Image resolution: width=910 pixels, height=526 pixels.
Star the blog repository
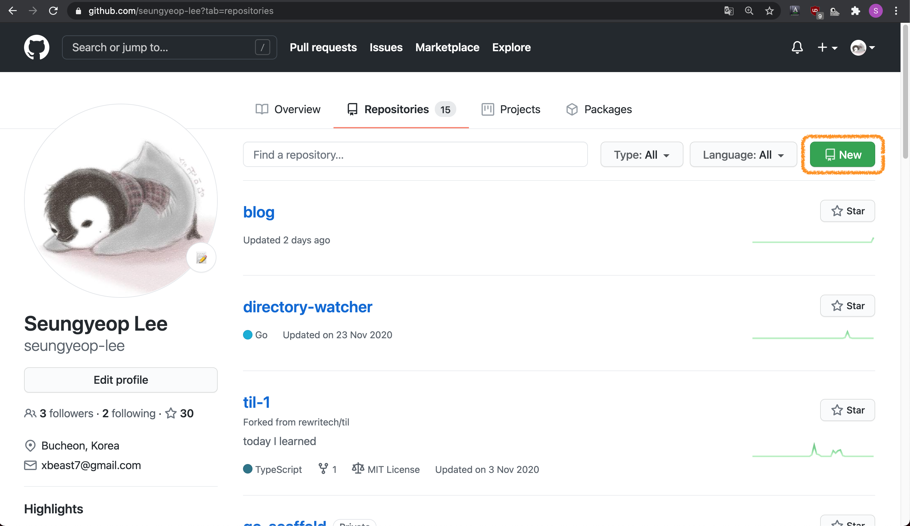(847, 211)
